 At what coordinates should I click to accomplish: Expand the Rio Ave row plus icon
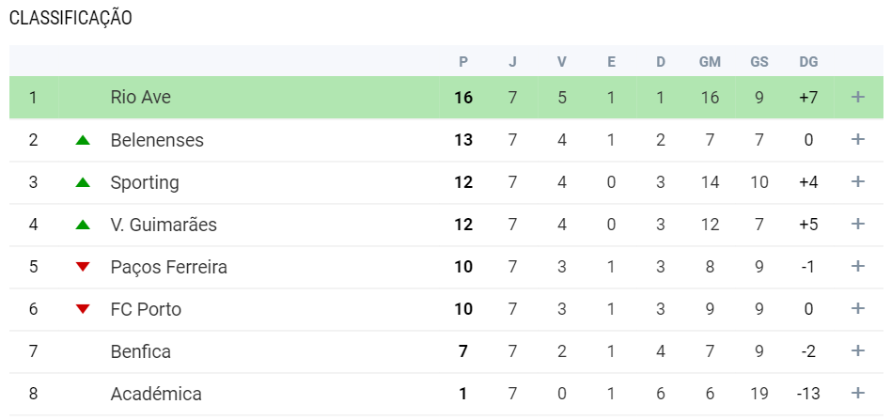[x=857, y=97]
